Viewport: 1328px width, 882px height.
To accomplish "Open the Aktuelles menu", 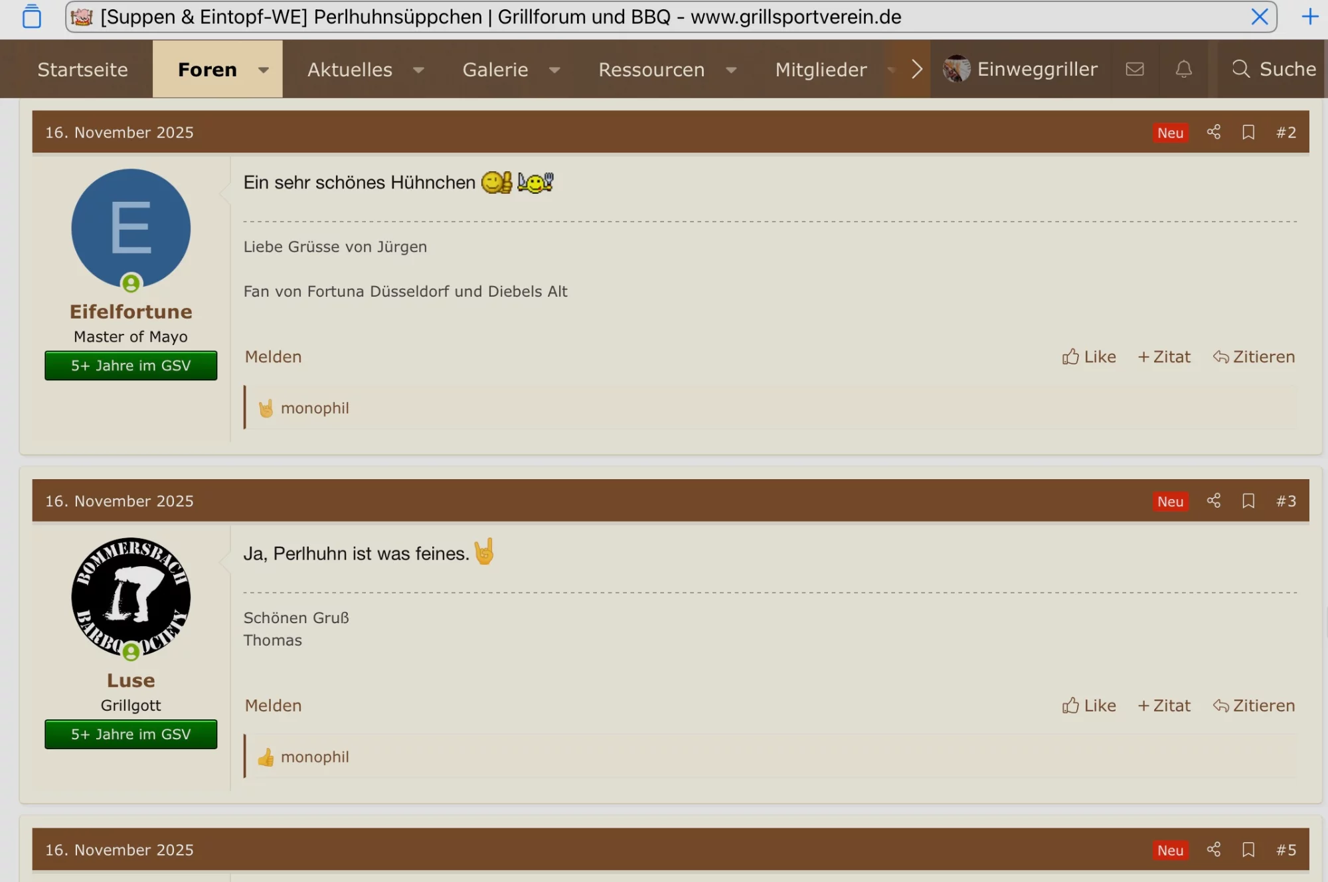I will [x=349, y=69].
